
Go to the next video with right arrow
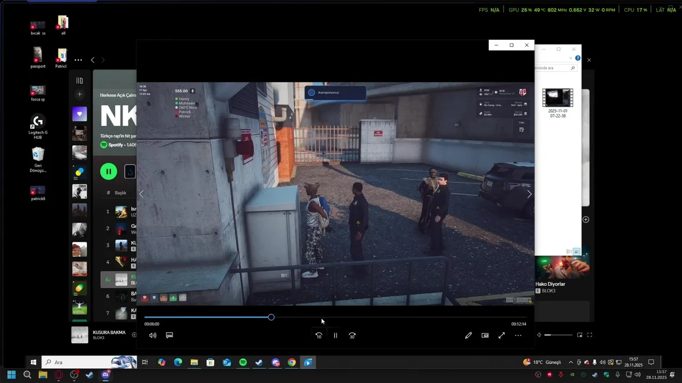(529, 194)
